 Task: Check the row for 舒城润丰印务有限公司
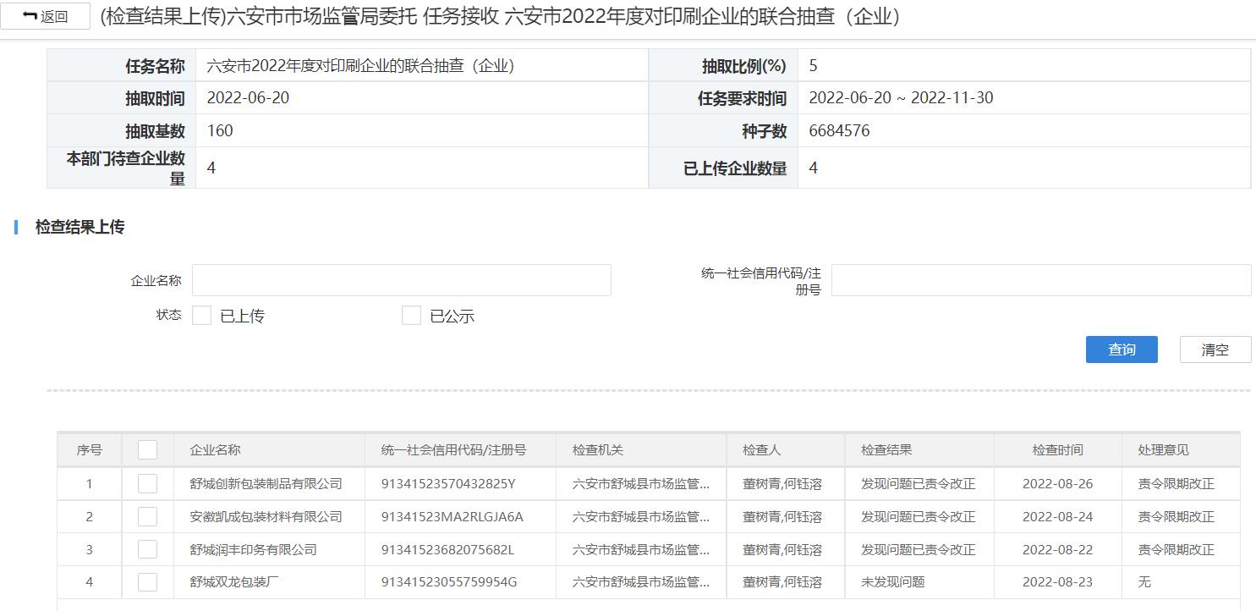tap(147, 549)
